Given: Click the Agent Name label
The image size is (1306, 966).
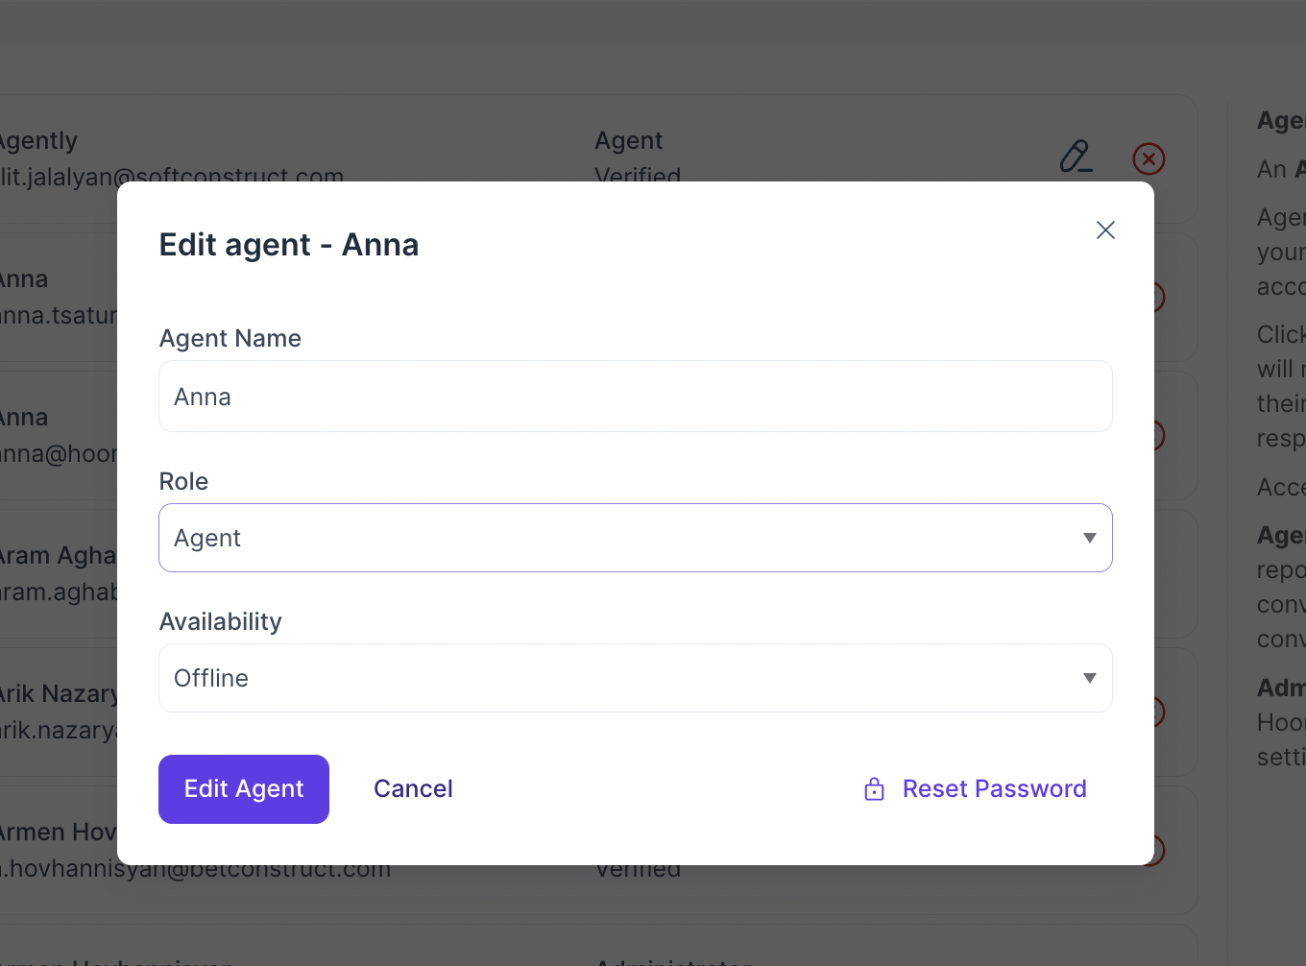Looking at the screenshot, I should coord(230,338).
